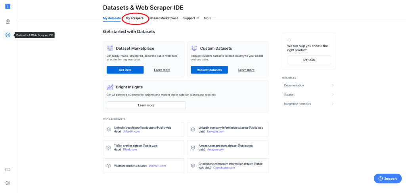Open the Dataset Marketplace tab
Viewport: 406px width, 193px height.
[x=163, y=18]
